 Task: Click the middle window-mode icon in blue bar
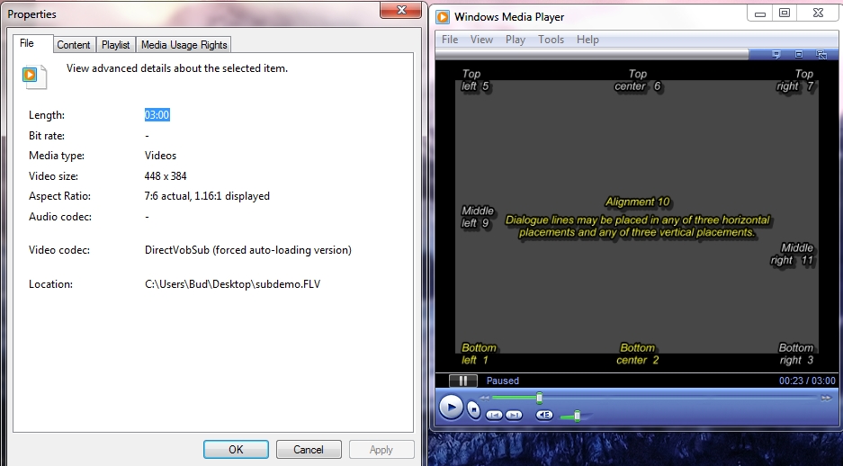(x=798, y=54)
